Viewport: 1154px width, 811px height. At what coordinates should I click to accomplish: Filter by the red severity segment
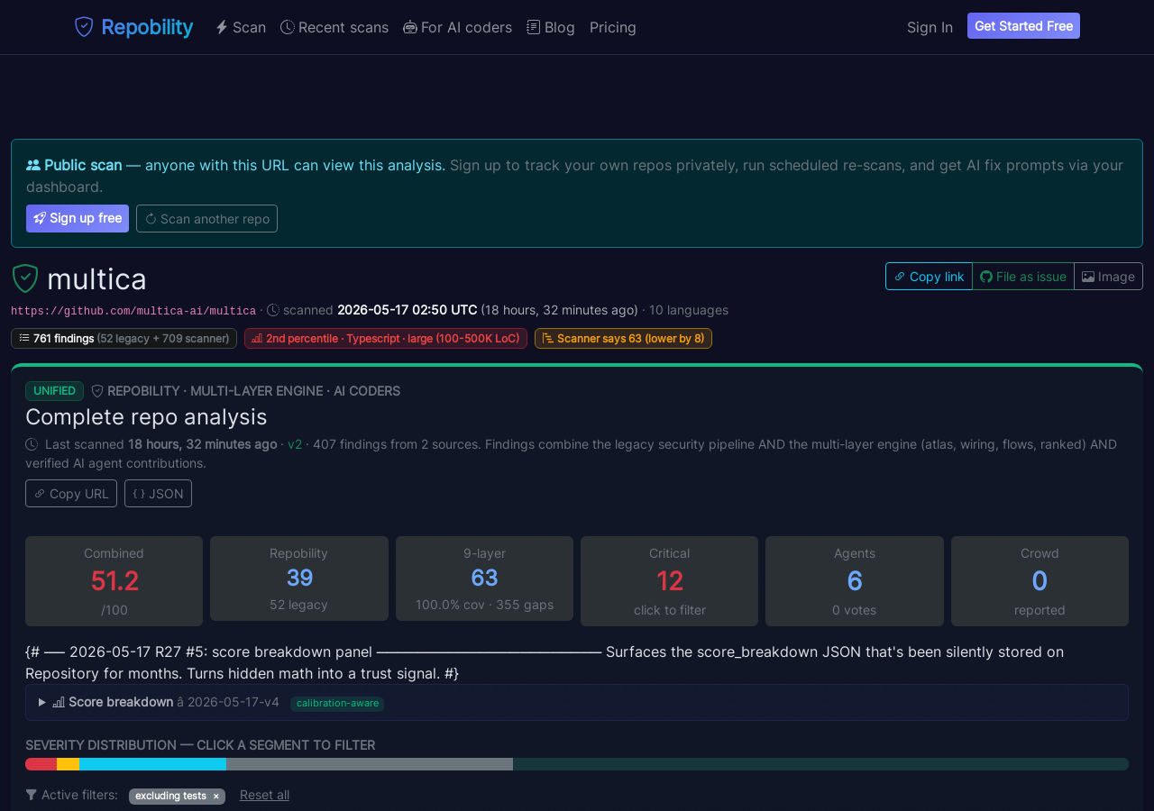pos(41,764)
